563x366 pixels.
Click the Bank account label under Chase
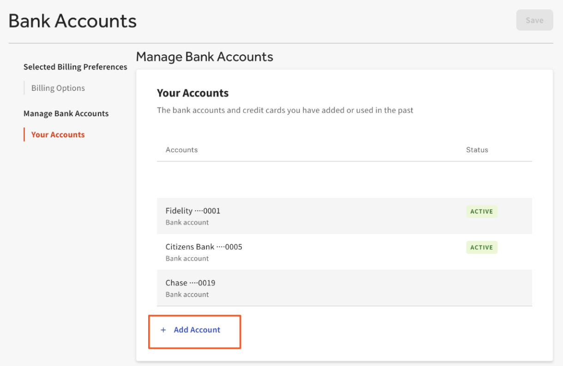tap(187, 294)
